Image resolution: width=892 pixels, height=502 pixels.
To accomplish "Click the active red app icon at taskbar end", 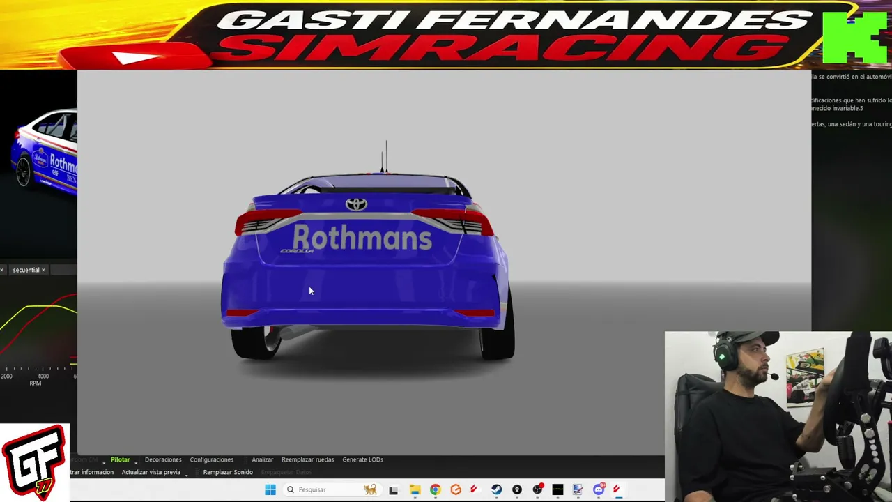I will (617, 489).
